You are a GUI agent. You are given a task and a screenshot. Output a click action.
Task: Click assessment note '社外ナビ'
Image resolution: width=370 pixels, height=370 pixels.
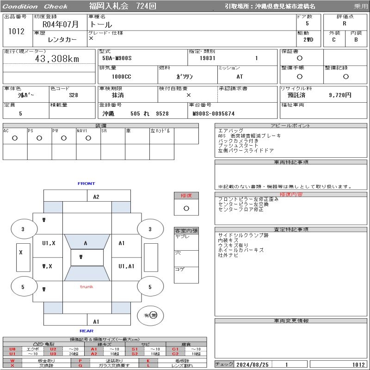pyautogui.click(x=228, y=255)
